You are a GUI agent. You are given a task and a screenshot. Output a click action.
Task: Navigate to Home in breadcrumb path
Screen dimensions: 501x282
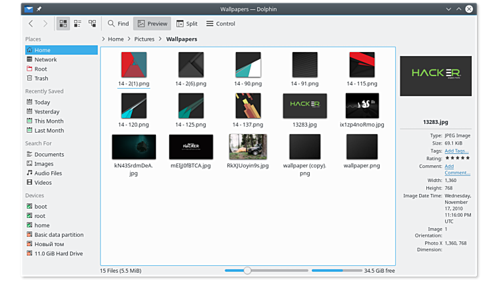(x=115, y=39)
